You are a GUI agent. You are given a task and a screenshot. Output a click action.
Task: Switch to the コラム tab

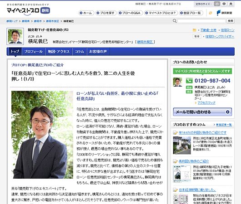pyautogui.click(x=80, y=52)
